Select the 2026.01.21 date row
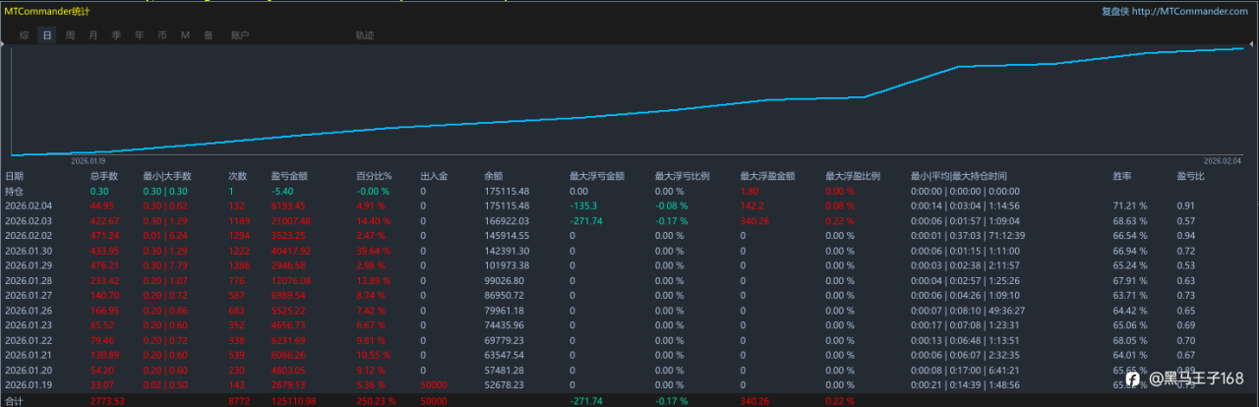The width and height of the screenshot is (1259, 407). tap(629, 357)
